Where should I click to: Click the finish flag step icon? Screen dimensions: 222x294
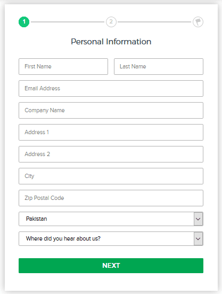pyautogui.click(x=198, y=22)
